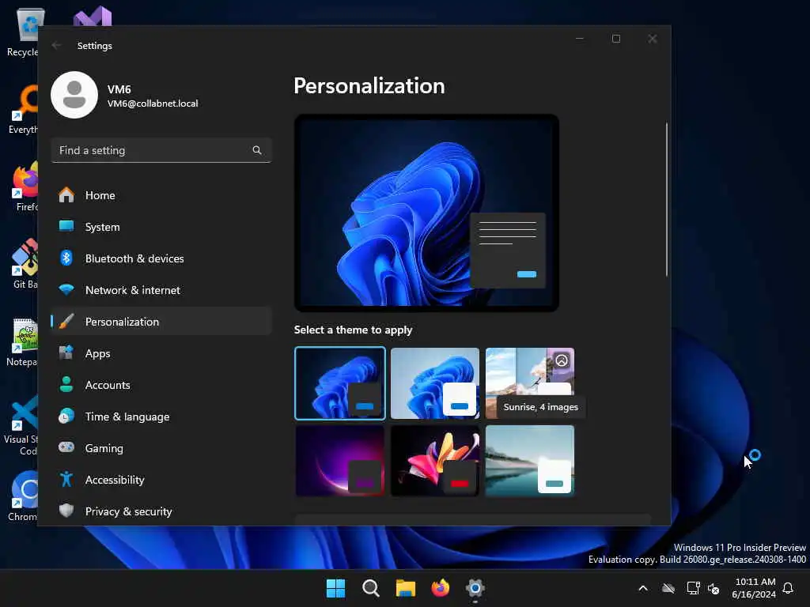810x607 pixels.
Task: Click the Settings window vertical scrollbar
Action: [x=666, y=199]
